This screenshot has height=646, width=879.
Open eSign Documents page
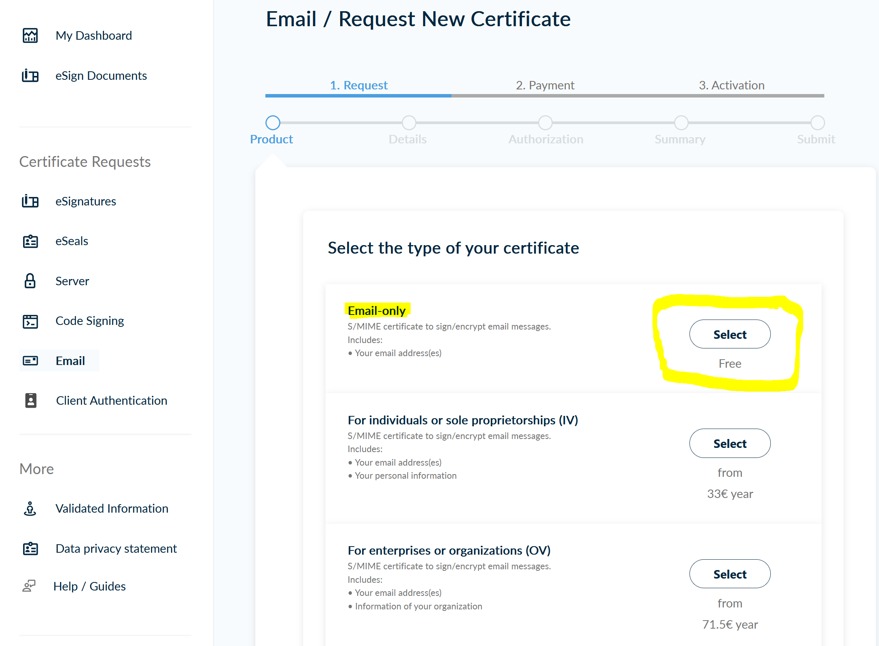tap(101, 76)
